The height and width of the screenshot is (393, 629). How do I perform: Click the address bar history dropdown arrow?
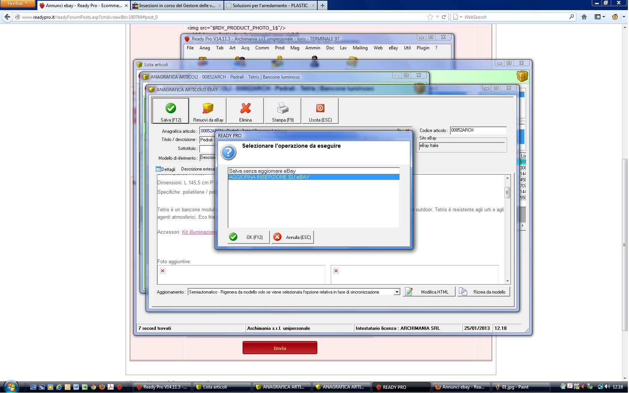437,17
